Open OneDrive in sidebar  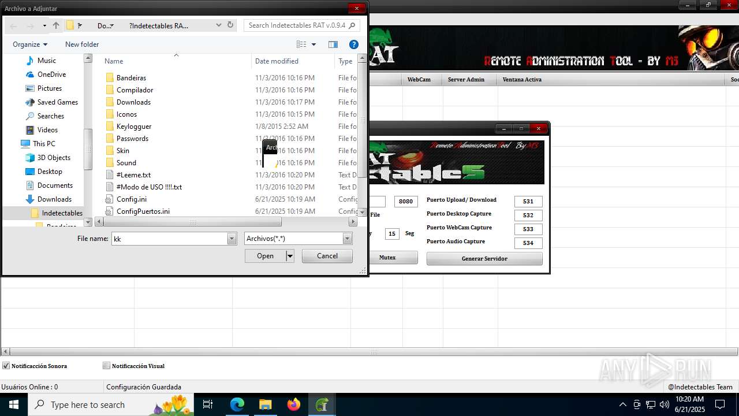(51, 75)
